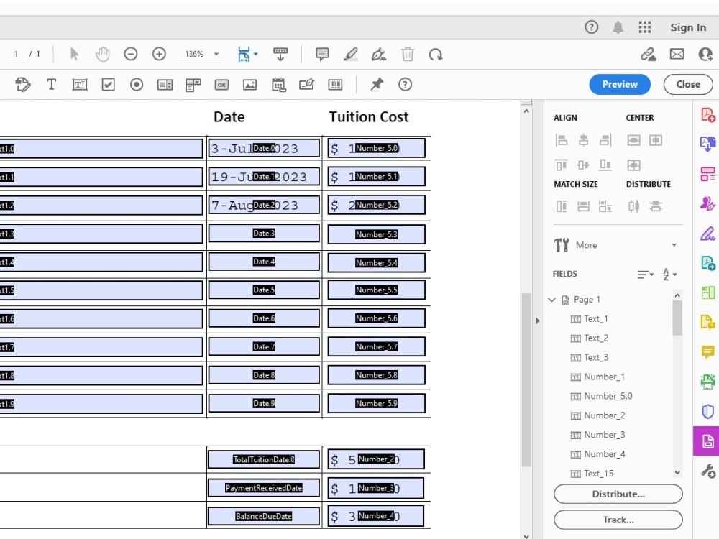Viewport: 719px width, 539px height.
Task: Select the Hand pan tool
Action: tap(102, 54)
